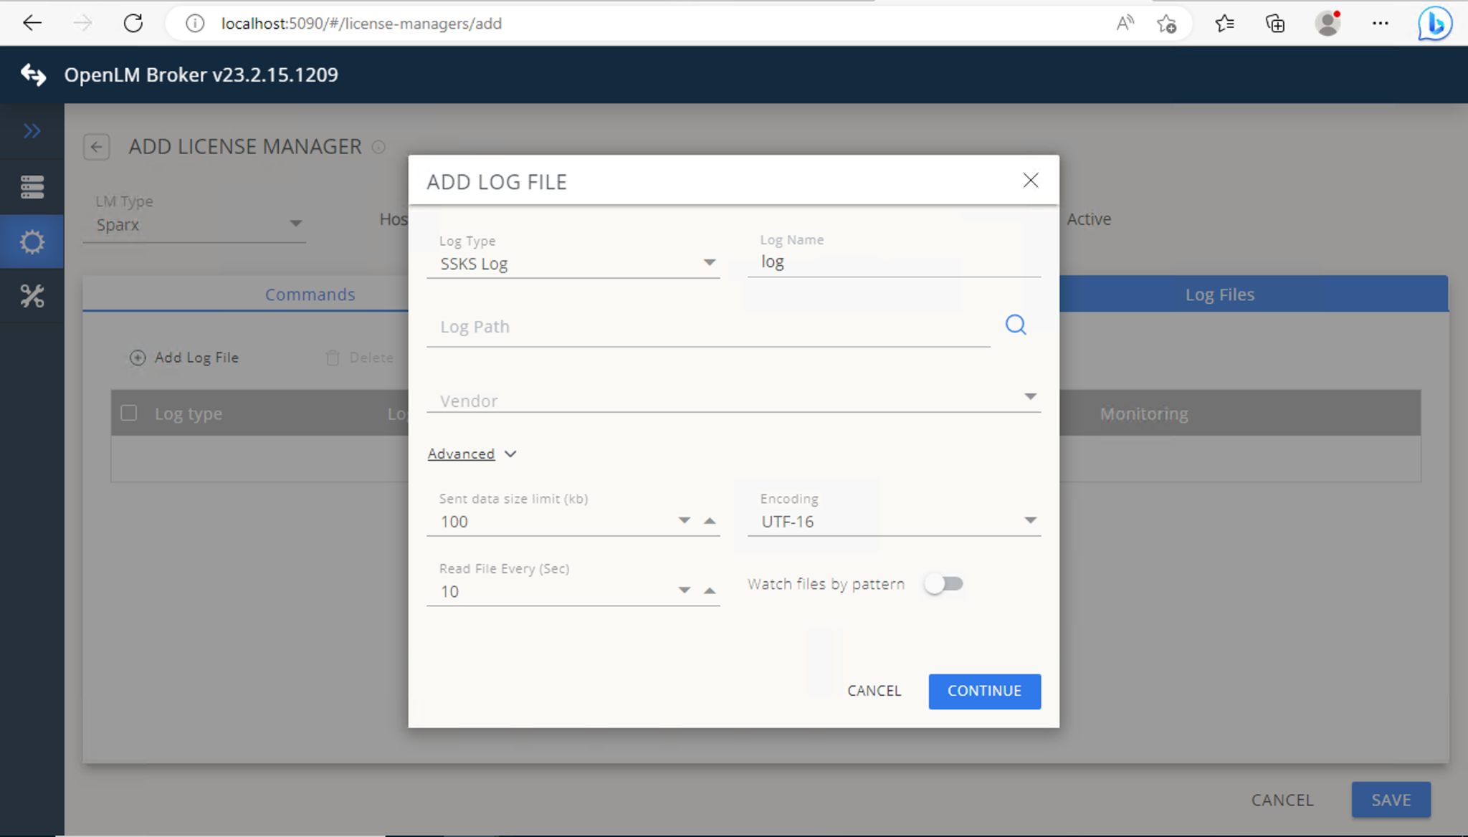Enable Watch files by pattern switch

point(943,584)
